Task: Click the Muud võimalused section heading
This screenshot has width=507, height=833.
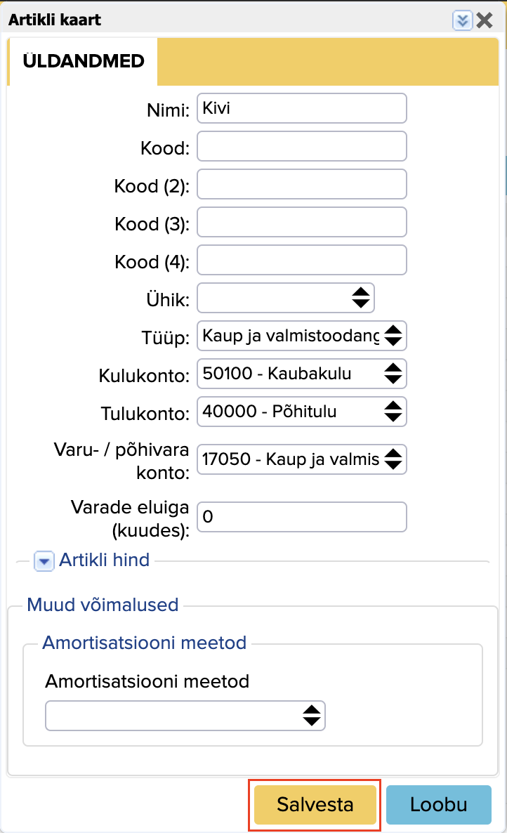Action: pos(103,605)
